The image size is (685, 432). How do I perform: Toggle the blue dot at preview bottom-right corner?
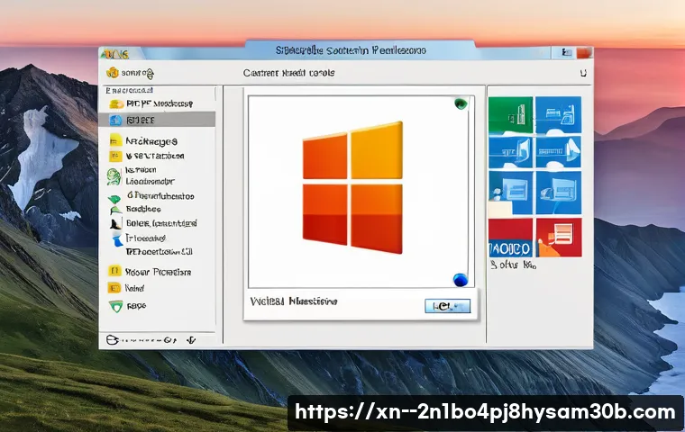click(461, 280)
